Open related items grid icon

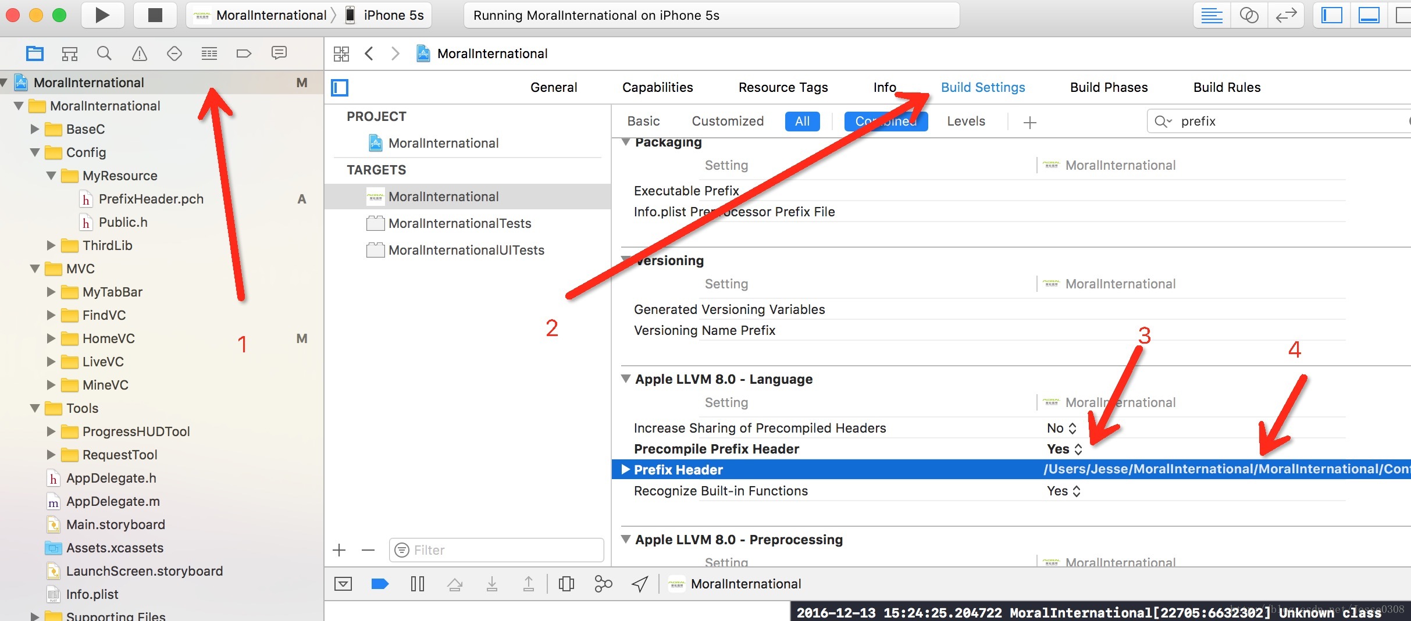(x=341, y=54)
